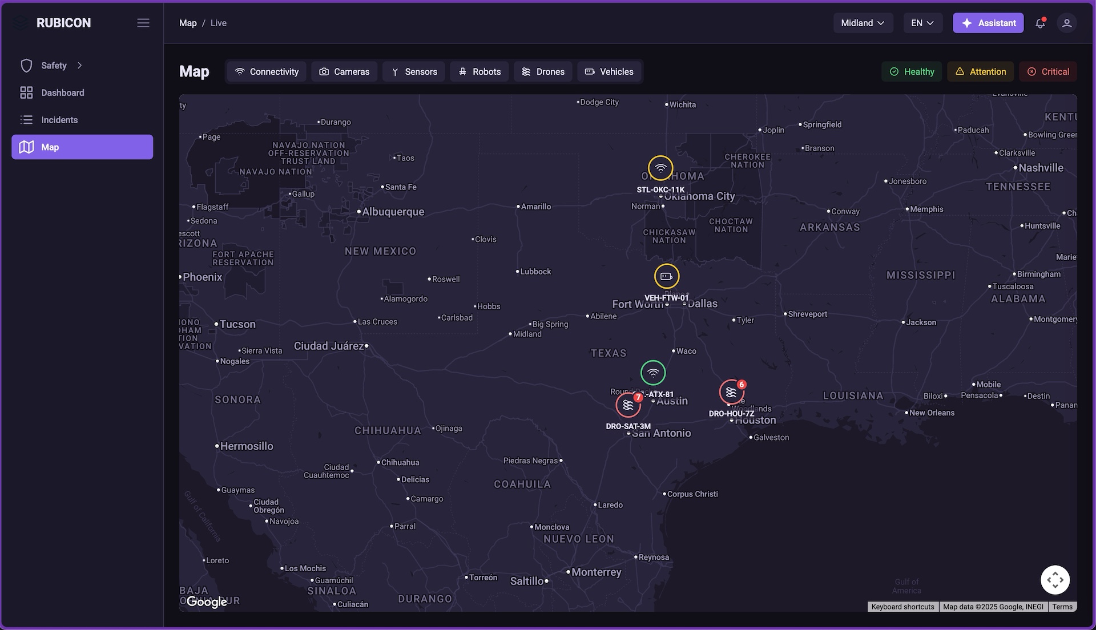Select the STL-OKC-11K connectivity marker

(660, 168)
